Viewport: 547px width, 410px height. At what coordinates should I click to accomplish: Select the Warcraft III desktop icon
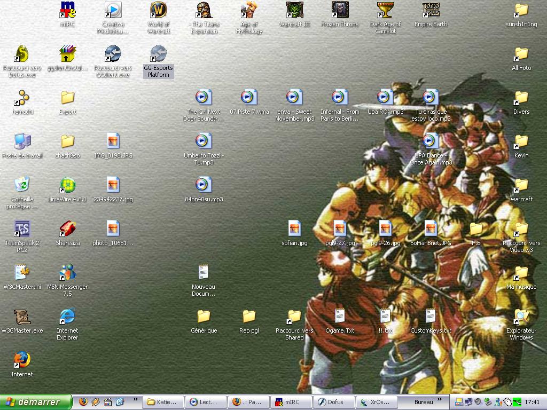tap(294, 11)
